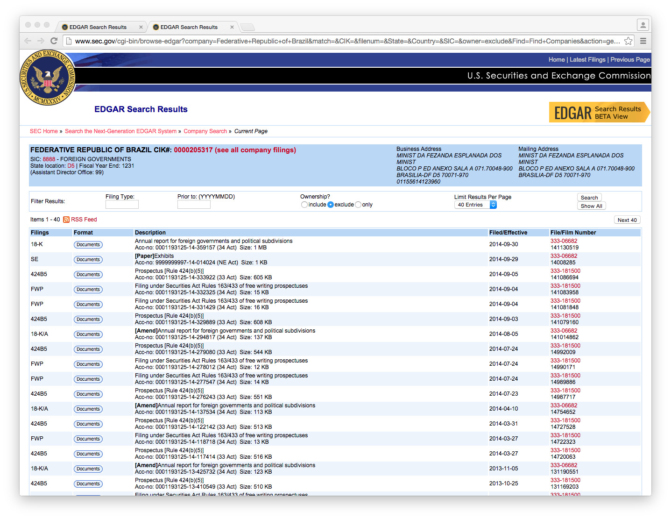Click the EDGAR Search Results BETA View banner
Screen dimensions: 671x519
pos(600,112)
